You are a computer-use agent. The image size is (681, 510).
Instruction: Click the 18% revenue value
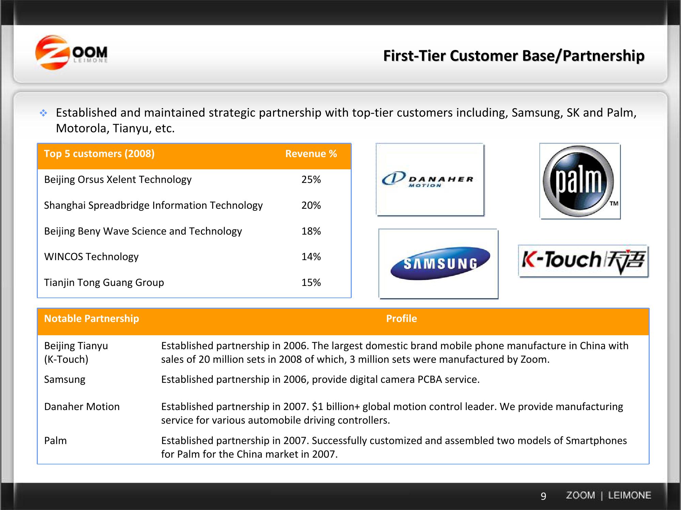(311, 231)
